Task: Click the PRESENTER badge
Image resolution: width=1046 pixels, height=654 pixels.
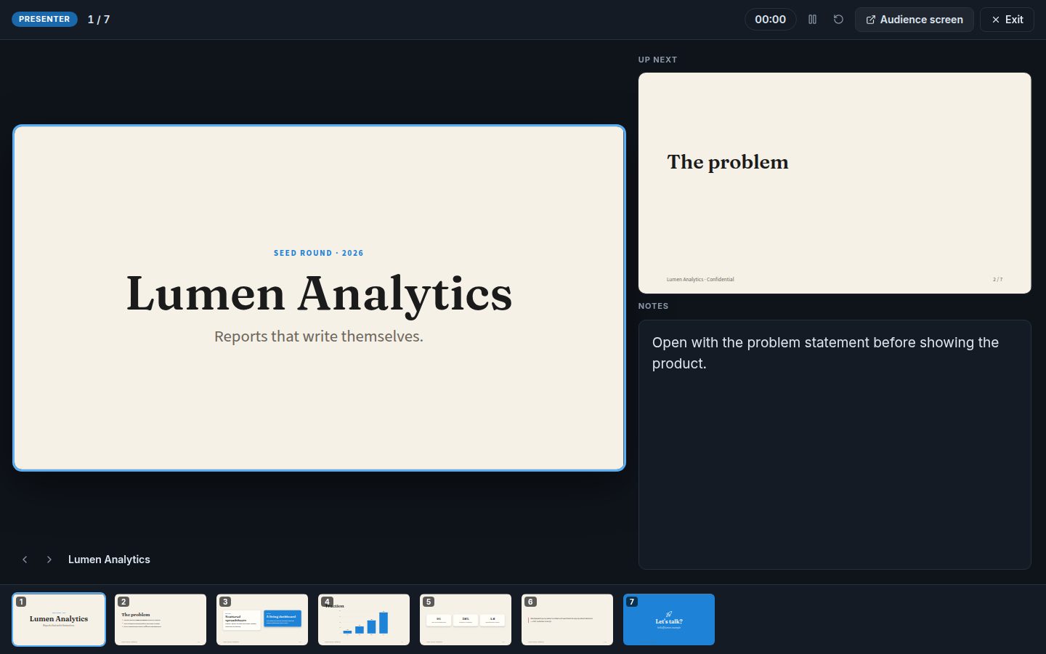Action: pos(44,19)
